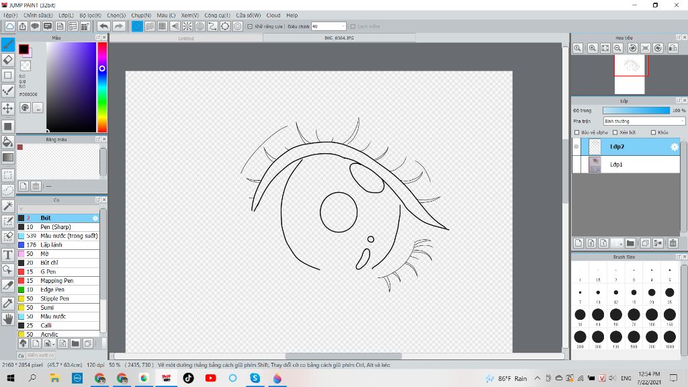Select the Sumi brush
Viewport: 688px width, 387px height.
(58, 308)
